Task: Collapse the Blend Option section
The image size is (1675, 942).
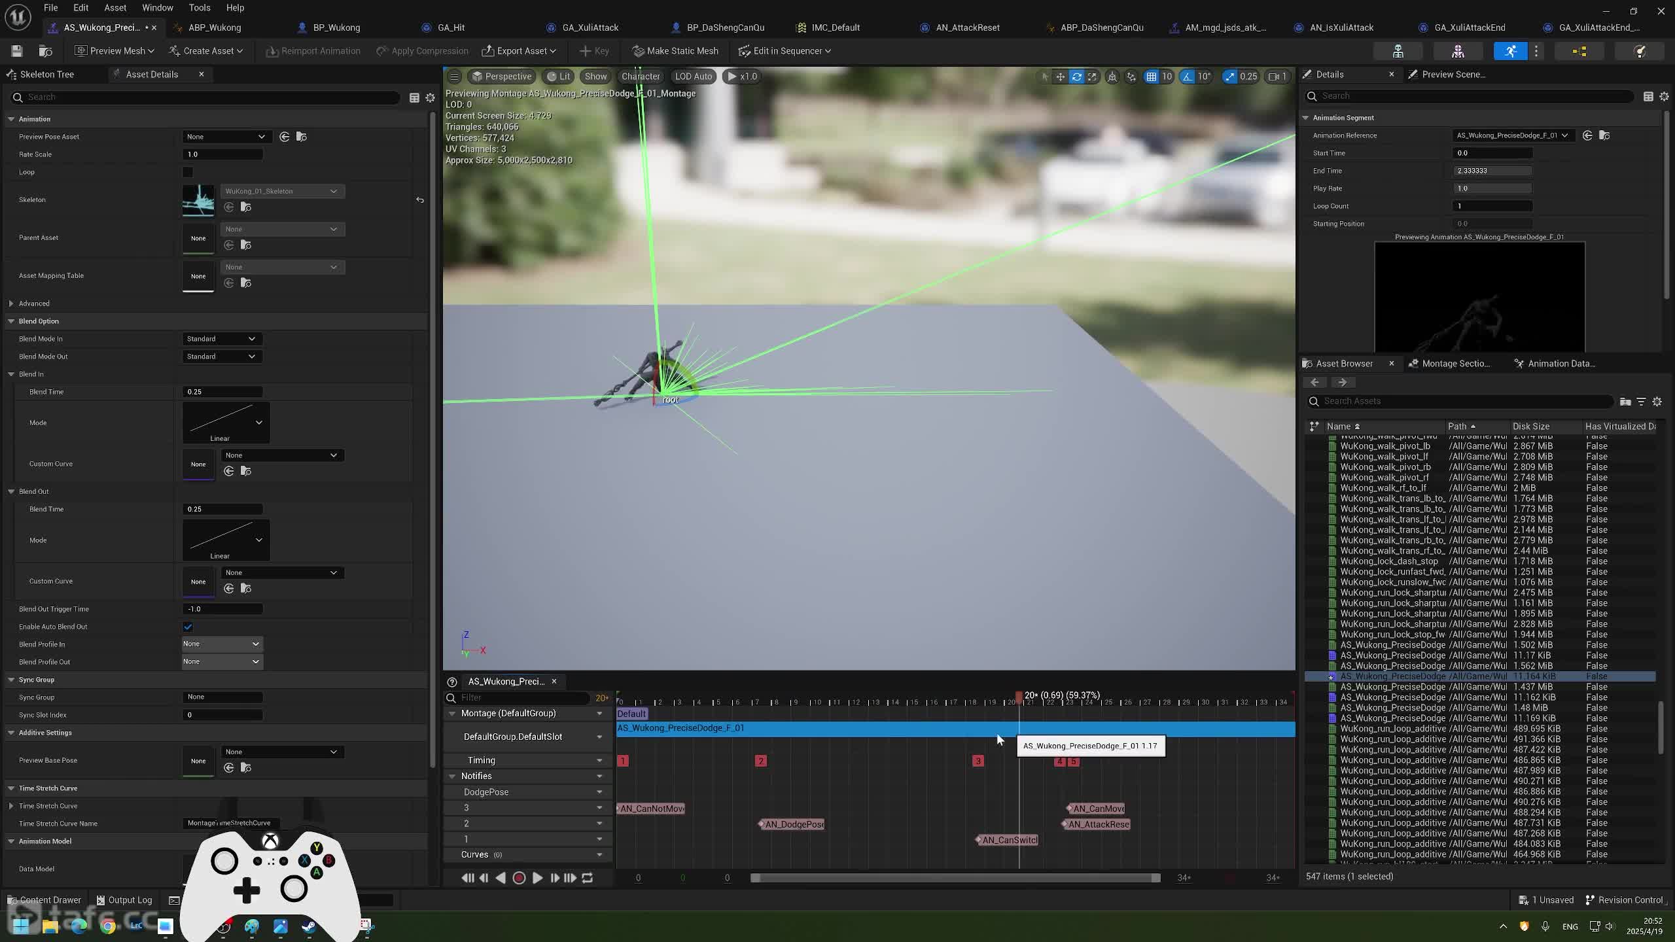Action: 11,321
